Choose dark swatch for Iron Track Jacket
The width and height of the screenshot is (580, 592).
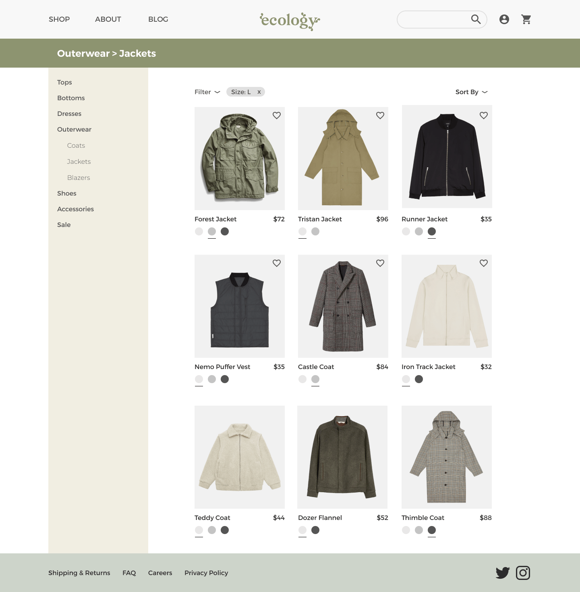click(419, 379)
